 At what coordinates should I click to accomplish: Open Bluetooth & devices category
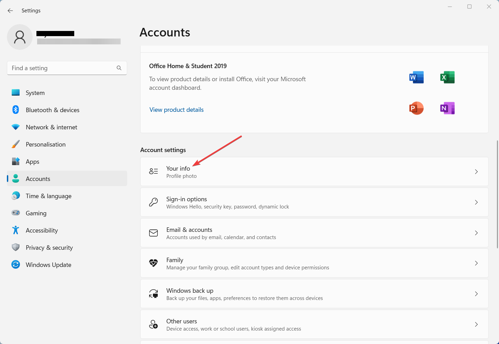[x=67, y=110]
